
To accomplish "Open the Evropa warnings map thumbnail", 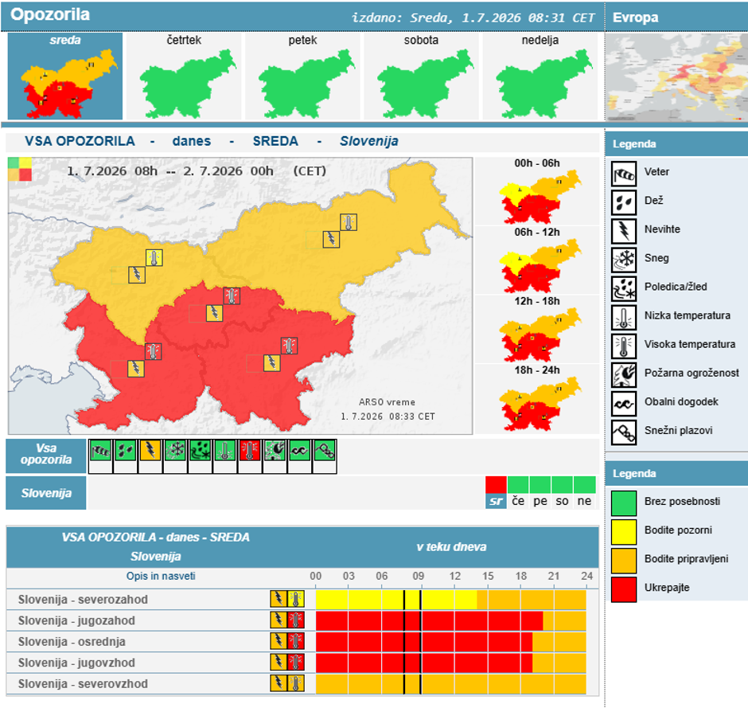I will click(676, 77).
